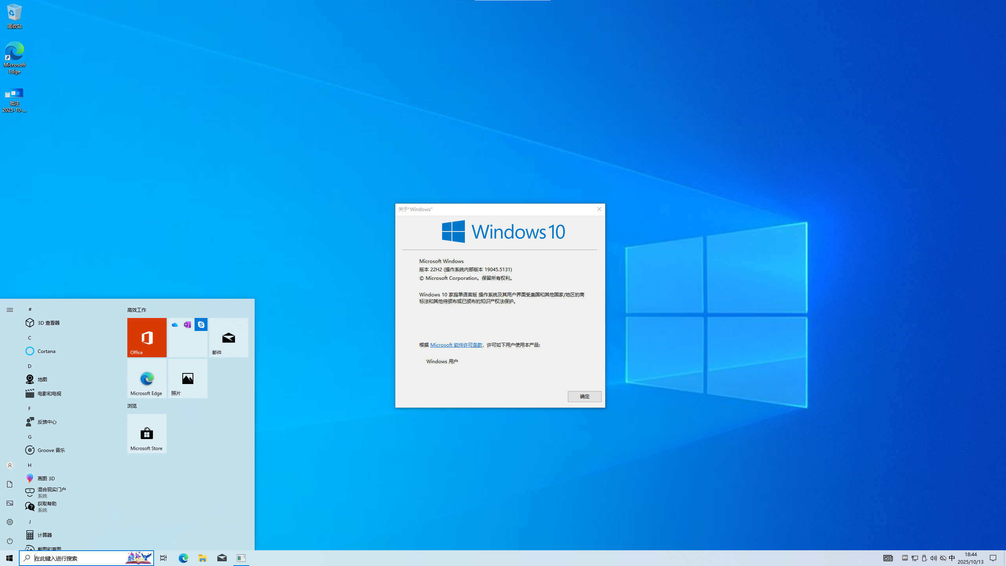Viewport: 1006px width, 566px height.
Task: Open the volume tray icon
Action: tap(934, 558)
